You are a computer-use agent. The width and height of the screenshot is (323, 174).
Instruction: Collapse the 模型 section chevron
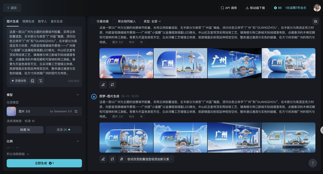click(x=78, y=95)
